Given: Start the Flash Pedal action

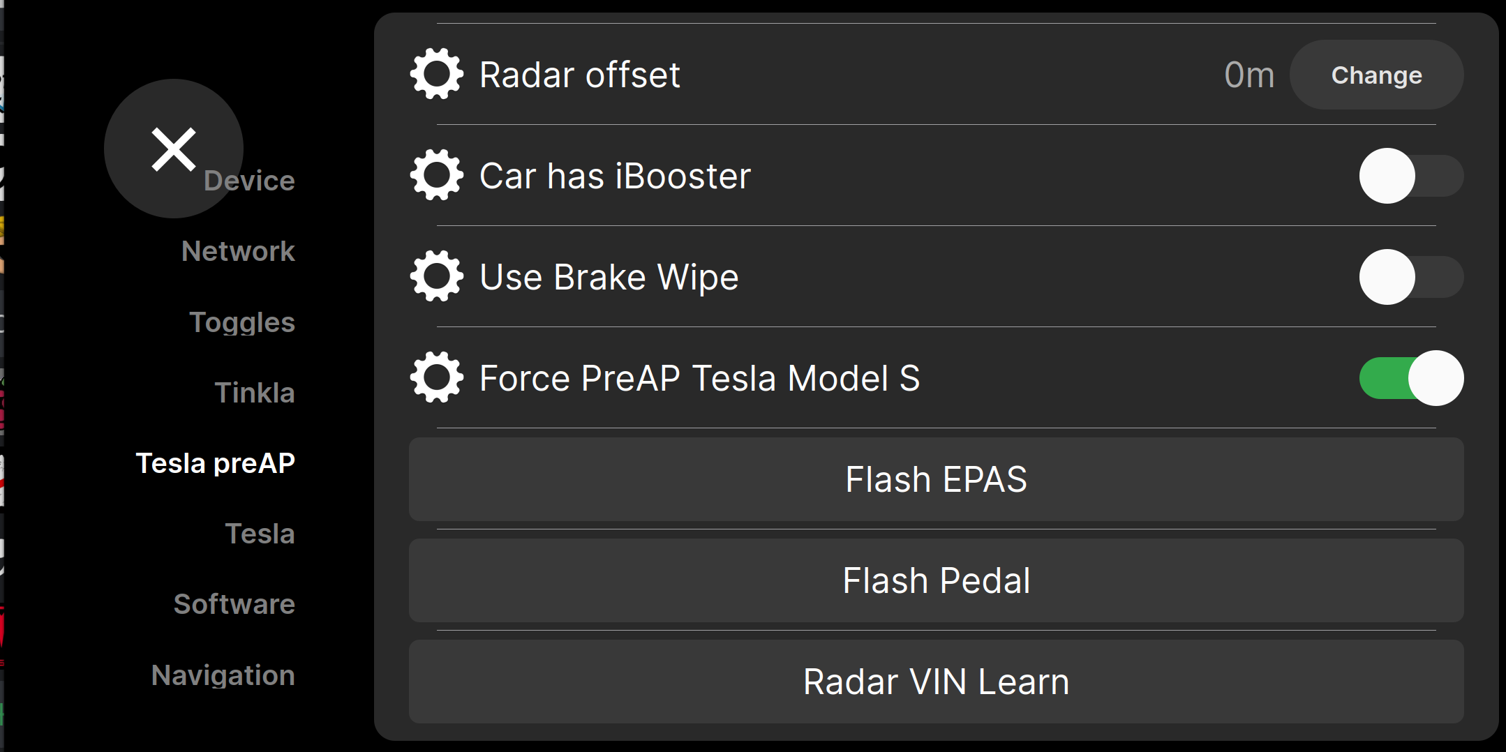Looking at the screenshot, I should tap(936, 580).
